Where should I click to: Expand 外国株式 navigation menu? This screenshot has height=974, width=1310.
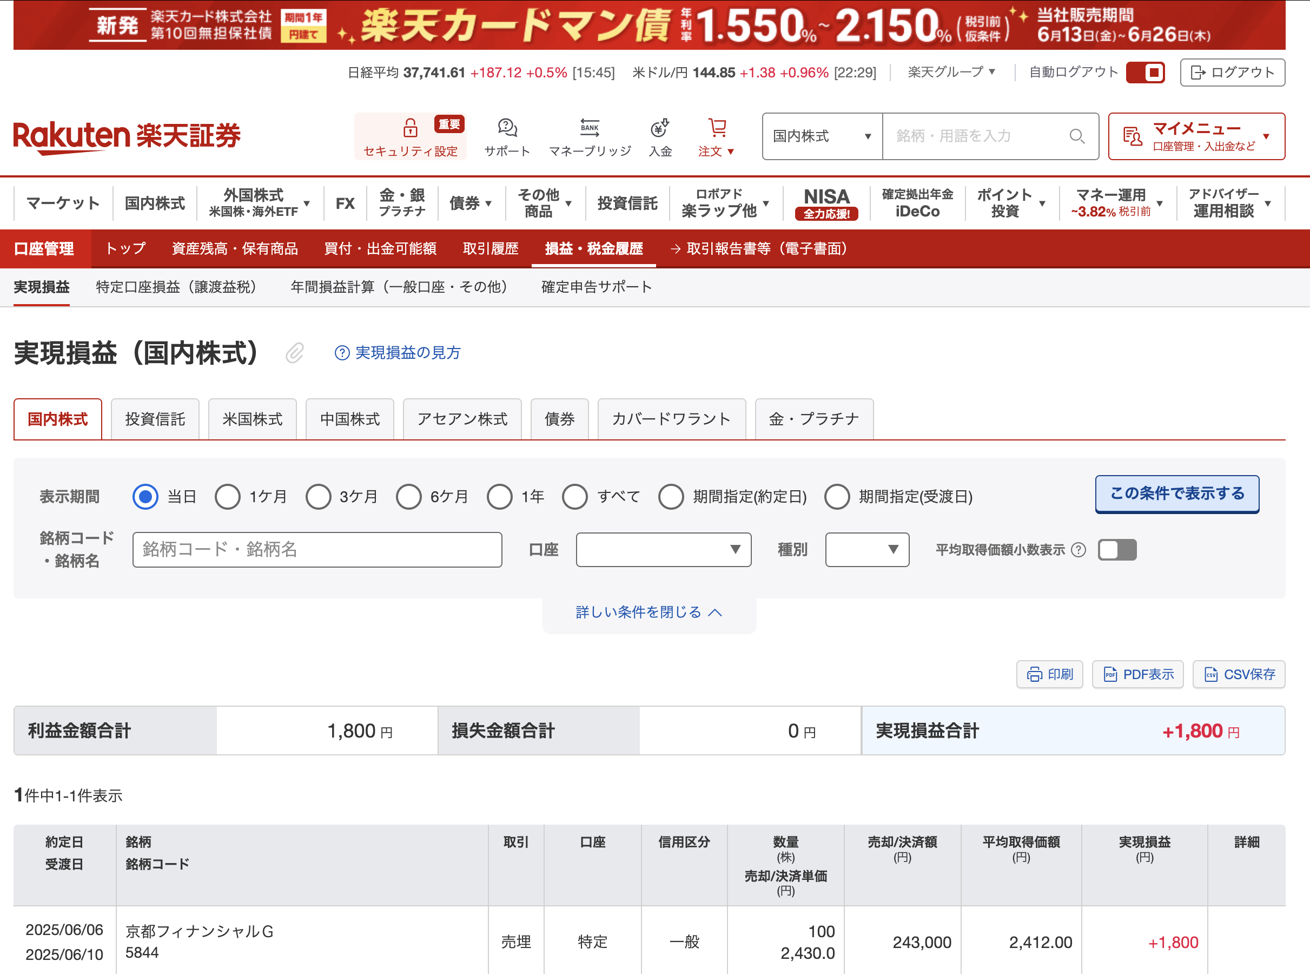(x=260, y=203)
